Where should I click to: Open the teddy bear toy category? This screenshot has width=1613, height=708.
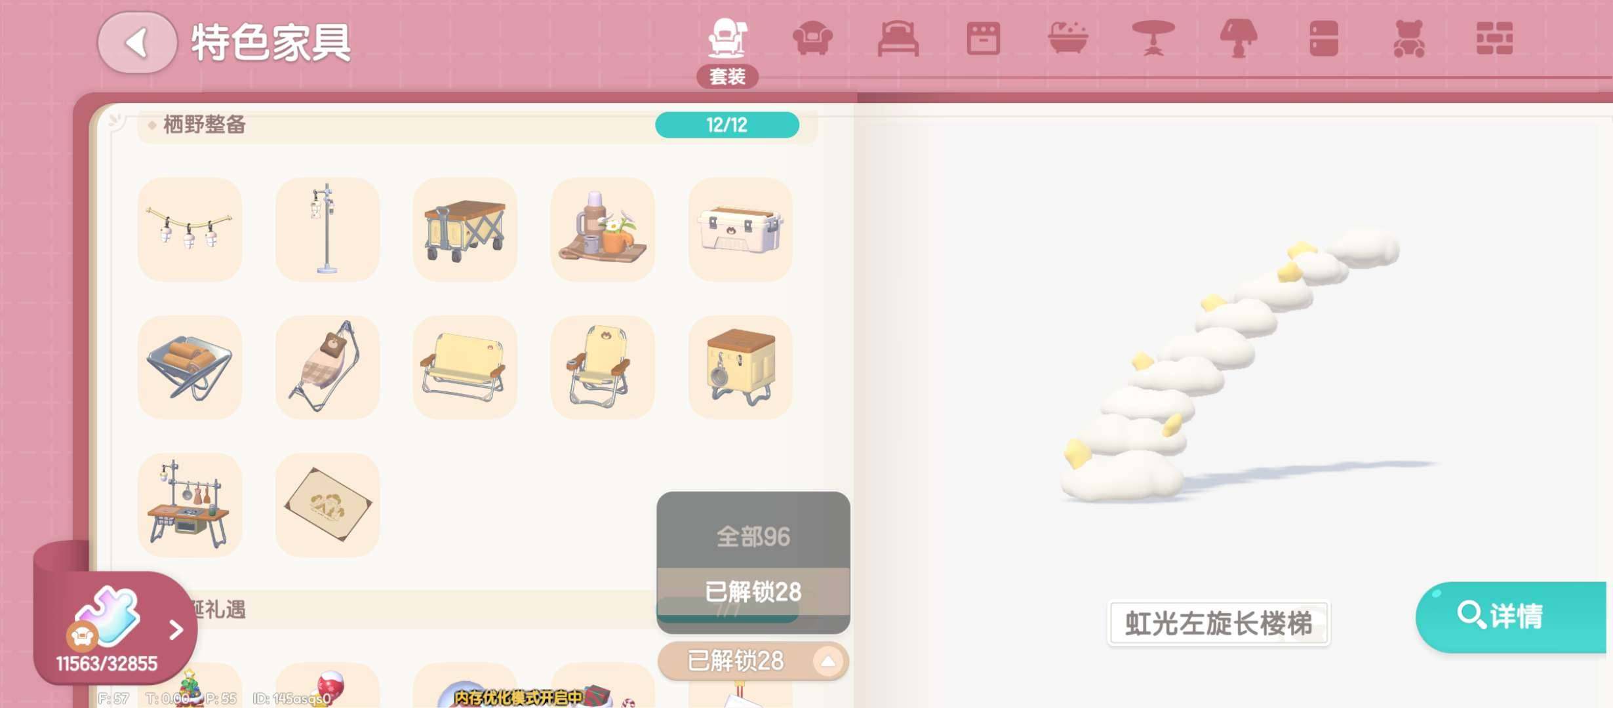(1408, 39)
